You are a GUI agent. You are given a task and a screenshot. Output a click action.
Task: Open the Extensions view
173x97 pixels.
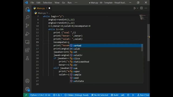tap(27, 50)
